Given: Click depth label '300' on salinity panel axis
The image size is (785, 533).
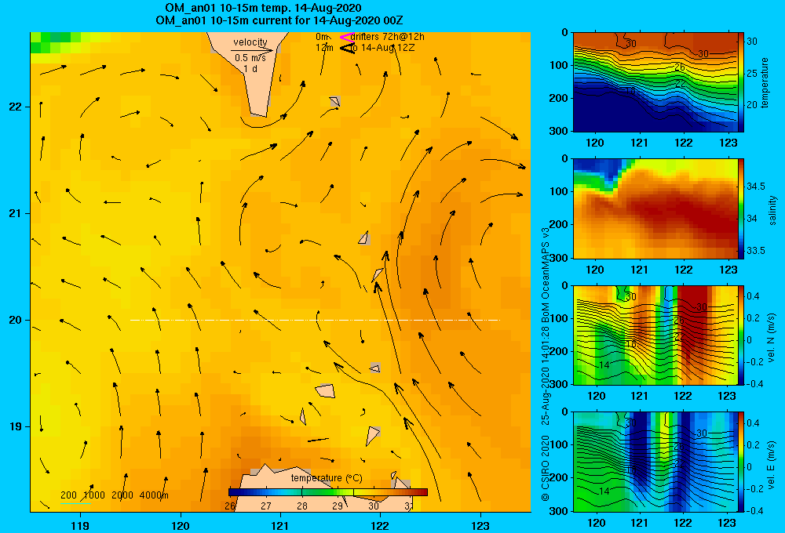Looking at the screenshot, I should click(558, 258).
